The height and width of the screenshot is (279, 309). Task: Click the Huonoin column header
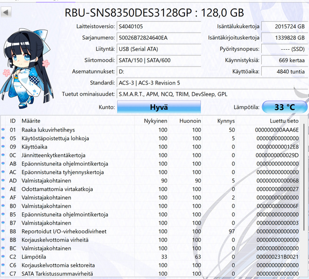[x=185, y=121]
